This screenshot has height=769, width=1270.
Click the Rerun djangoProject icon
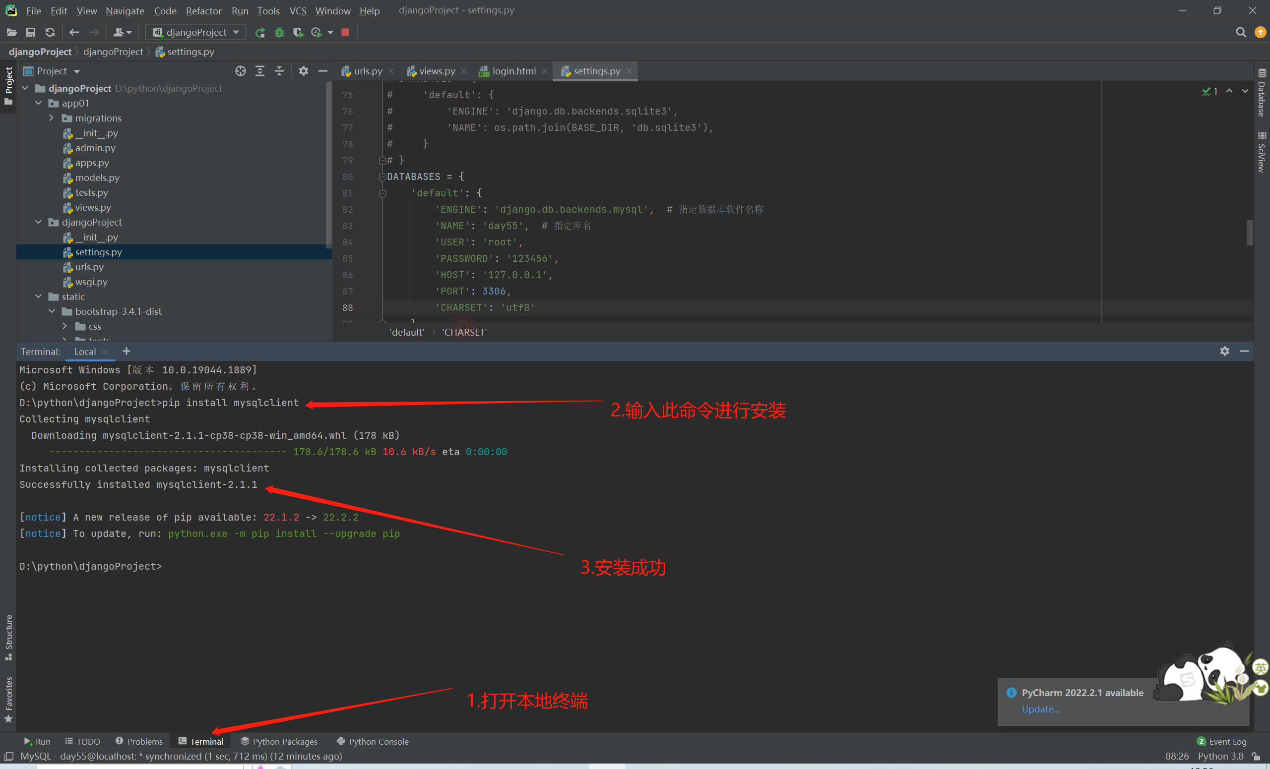(x=260, y=32)
